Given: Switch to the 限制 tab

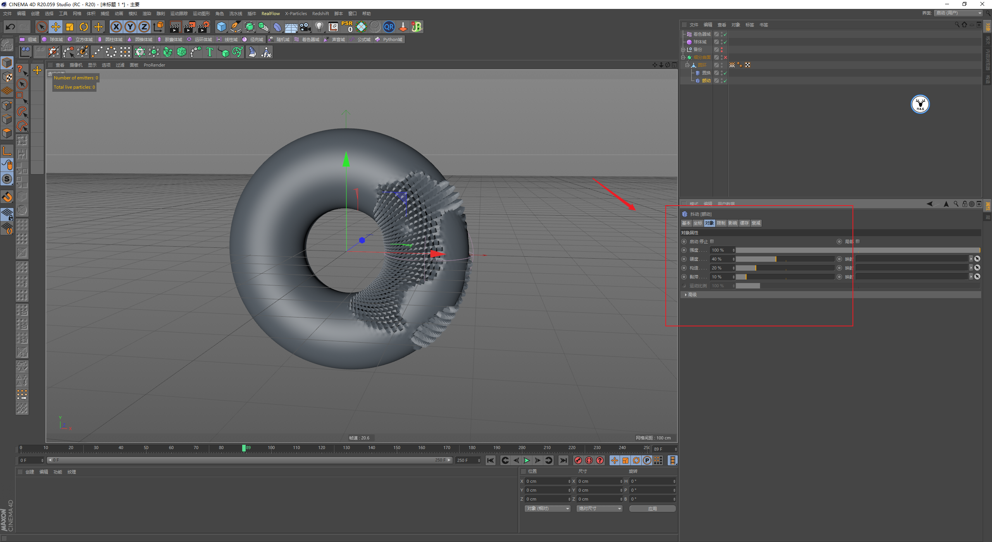Looking at the screenshot, I should click(721, 223).
